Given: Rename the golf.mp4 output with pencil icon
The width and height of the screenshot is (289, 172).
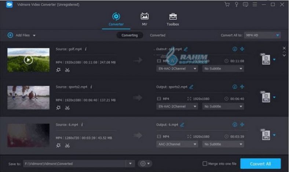Looking at the screenshot, I should 186,49.
